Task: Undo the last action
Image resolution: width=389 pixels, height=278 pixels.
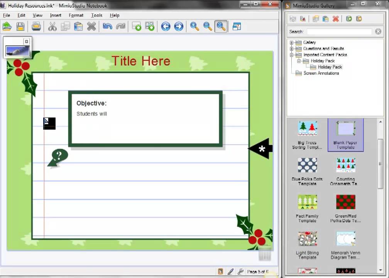Action: click(107, 26)
